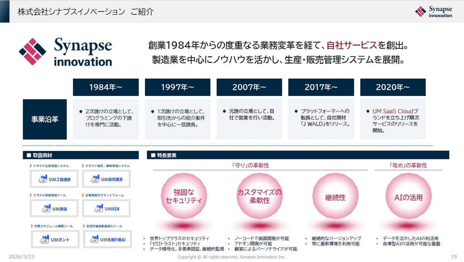Click the 「攻め」の革新性 heading
This screenshot has width=464, height=262.
(x=408, y=165)
